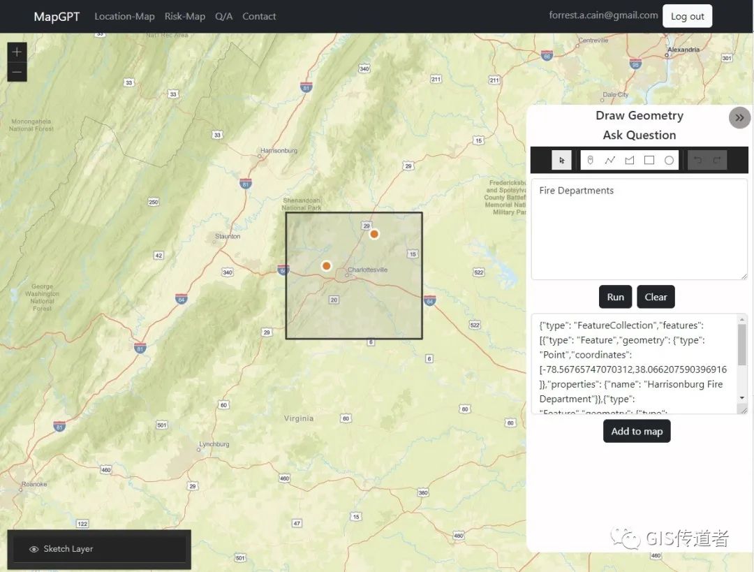
Task: Select orange point near Route 29
Action: point(374,234)
